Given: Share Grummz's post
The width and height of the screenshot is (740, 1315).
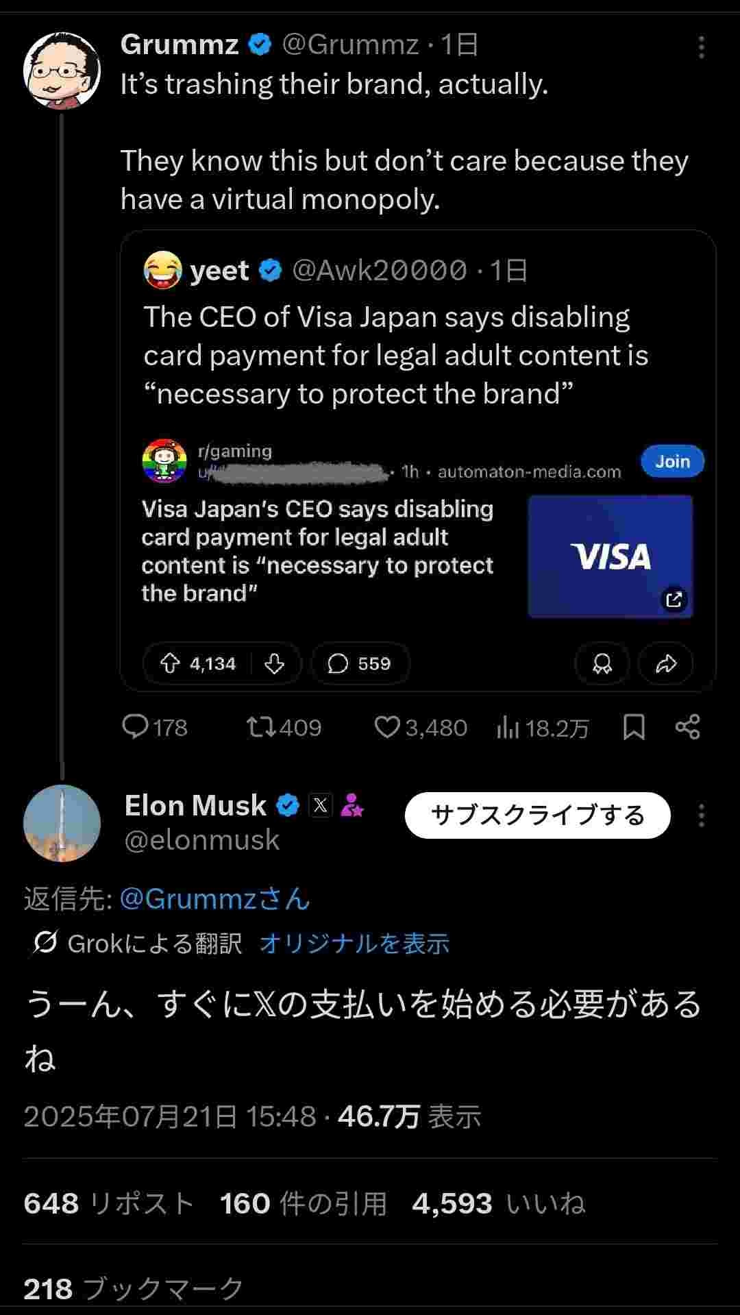Looking at the screenshot, I should click(687, 727).
